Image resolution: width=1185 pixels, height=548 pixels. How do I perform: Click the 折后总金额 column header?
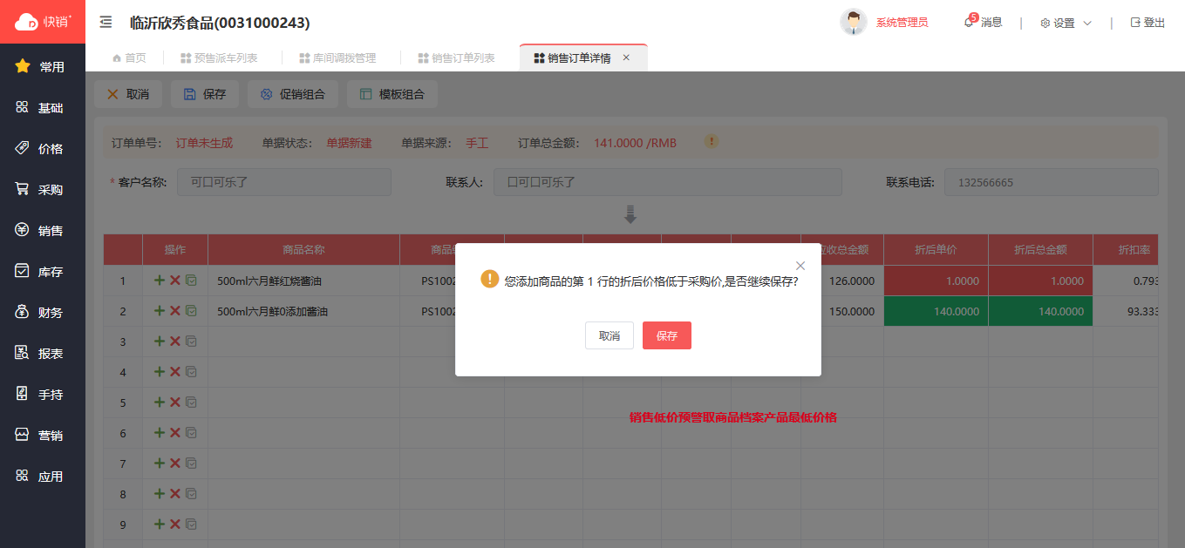pyautogui.click(x=1040, y=249)
